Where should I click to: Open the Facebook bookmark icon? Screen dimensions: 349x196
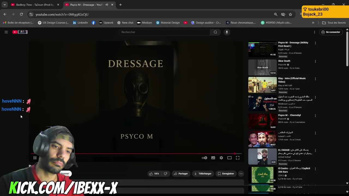click(x=94, y=23)
